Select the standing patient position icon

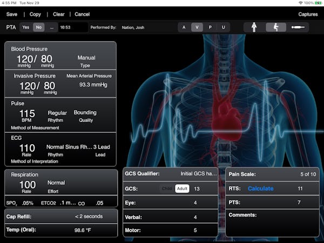pyautogui.click(x=254, y=28)
